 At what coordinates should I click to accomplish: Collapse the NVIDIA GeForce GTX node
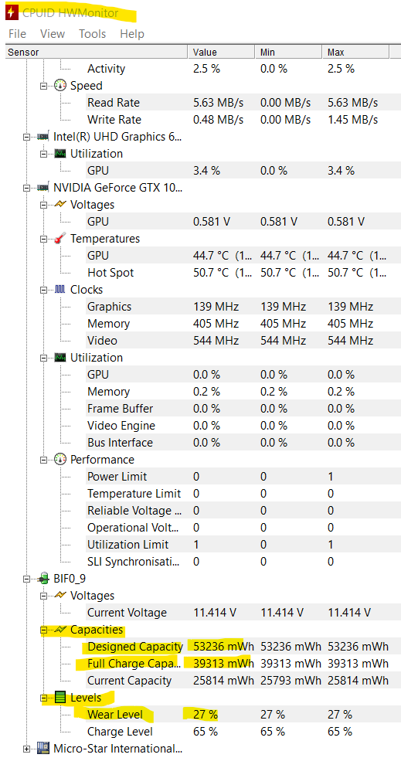coord(26,188)
